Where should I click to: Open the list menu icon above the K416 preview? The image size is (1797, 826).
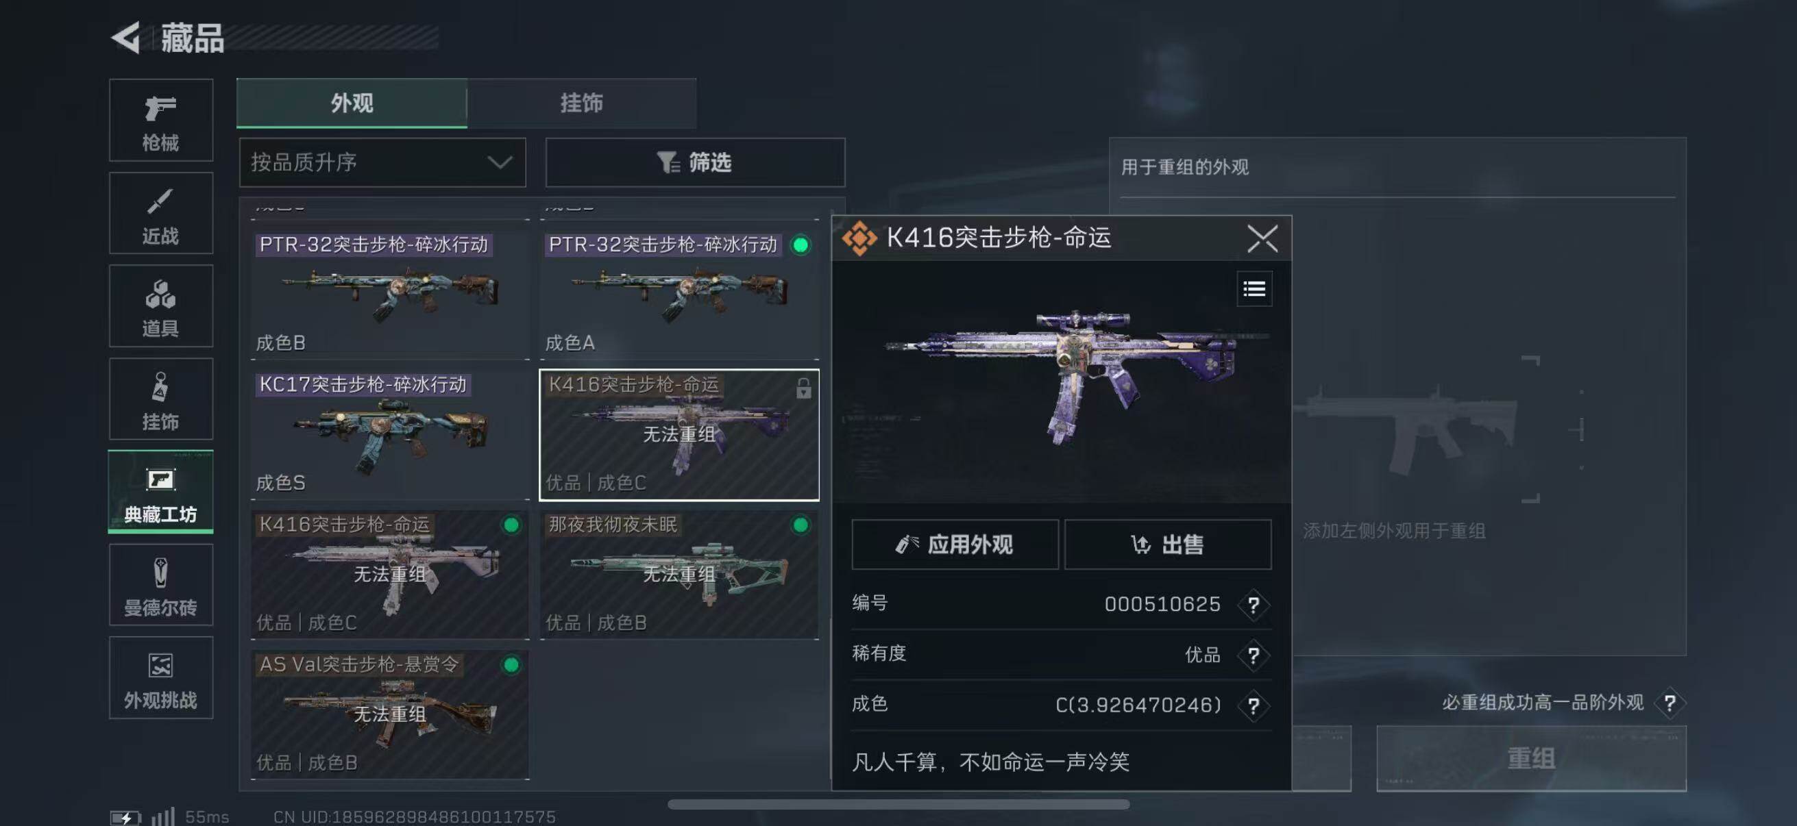tap(1254, 288)
